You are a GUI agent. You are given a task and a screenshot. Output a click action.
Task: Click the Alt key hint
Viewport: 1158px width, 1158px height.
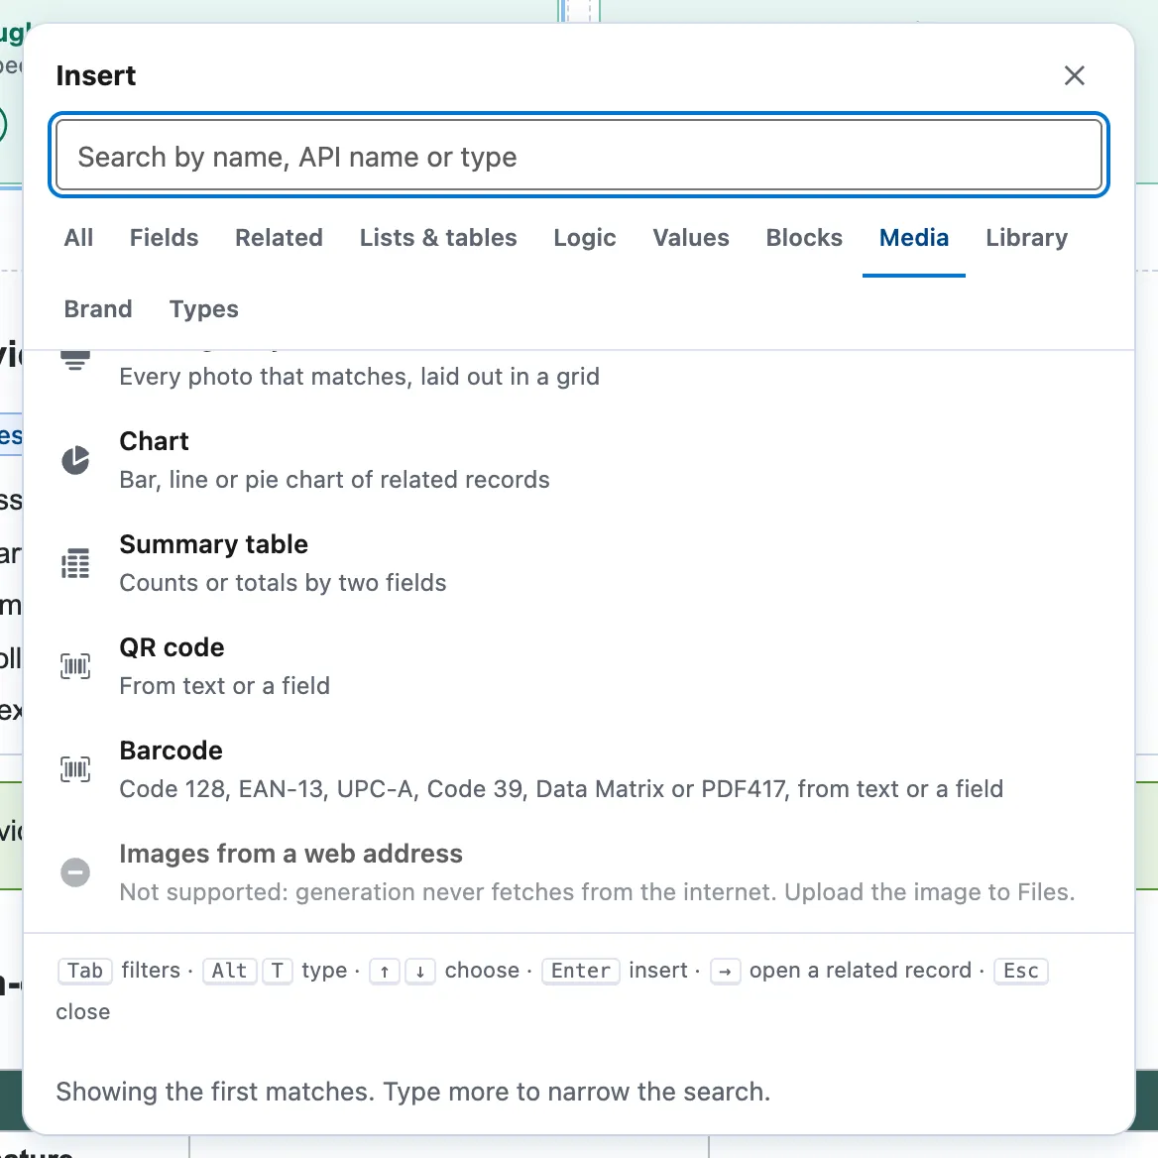tap(230, 971)
